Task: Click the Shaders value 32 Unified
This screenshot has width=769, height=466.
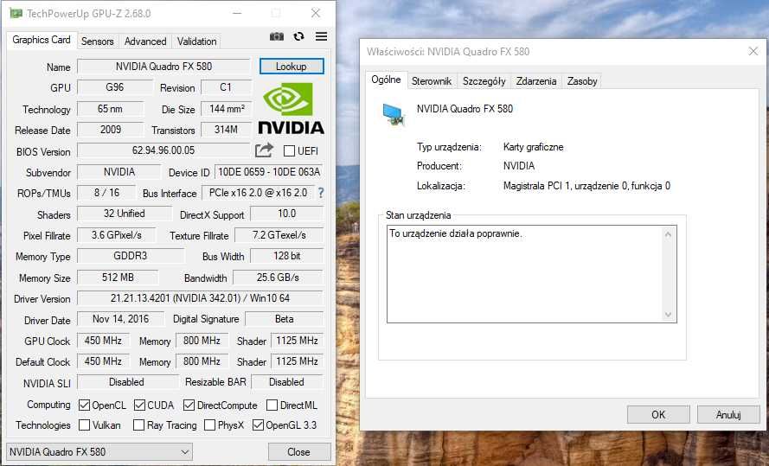Action: 125,214
